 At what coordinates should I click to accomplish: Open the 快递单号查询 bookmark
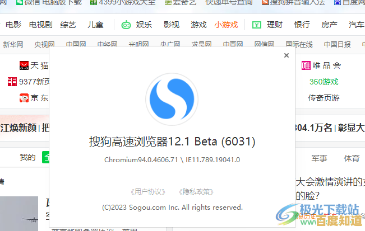(229, 2)
